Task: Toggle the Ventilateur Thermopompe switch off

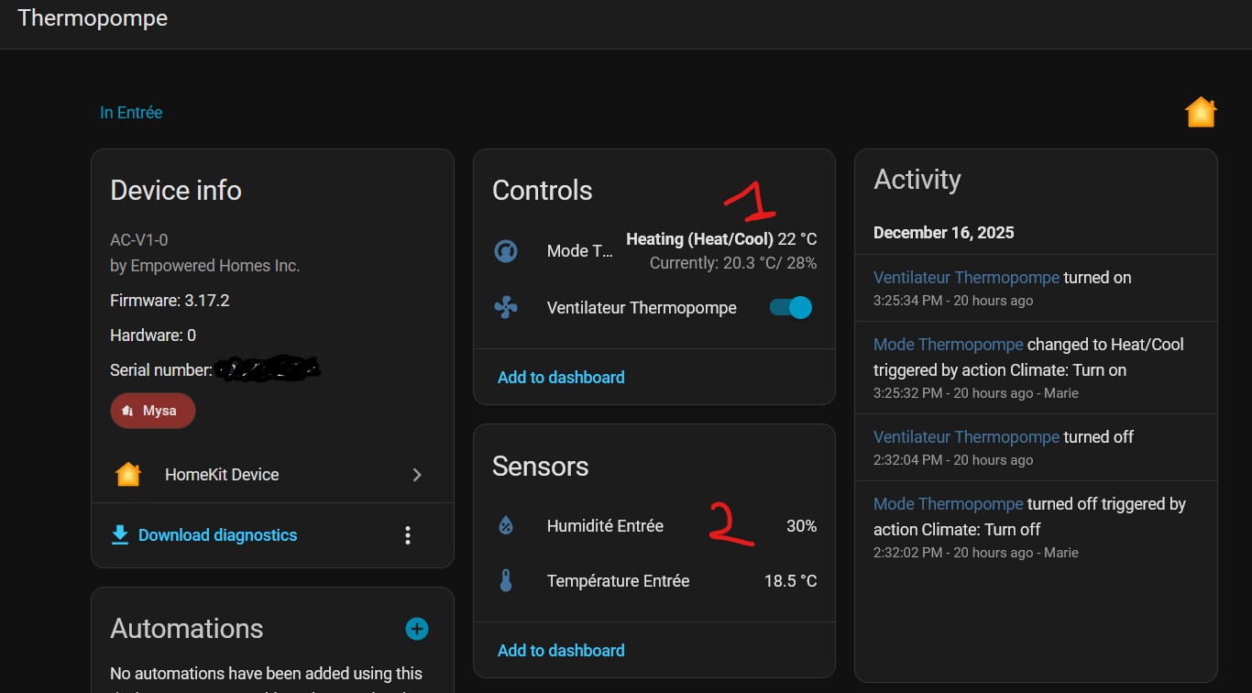Action: point(791,308)
